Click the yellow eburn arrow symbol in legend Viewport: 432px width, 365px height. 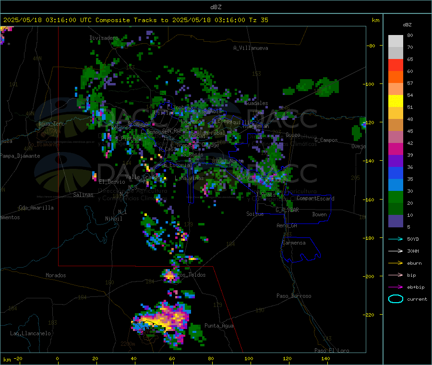click(396, 263)
